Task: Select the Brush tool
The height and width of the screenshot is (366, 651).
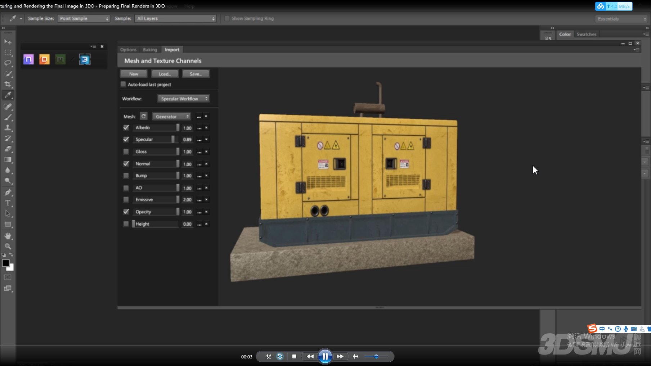Action: coord(8,117)
